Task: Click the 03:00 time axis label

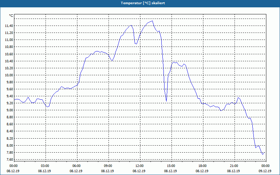Action: [x=45, y=166]
